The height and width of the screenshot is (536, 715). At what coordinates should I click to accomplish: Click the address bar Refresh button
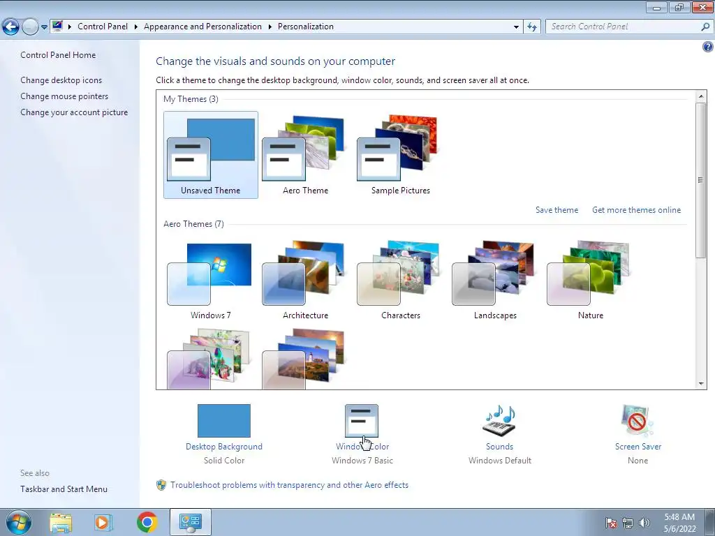pyautogui.click(x=532, y=27)
